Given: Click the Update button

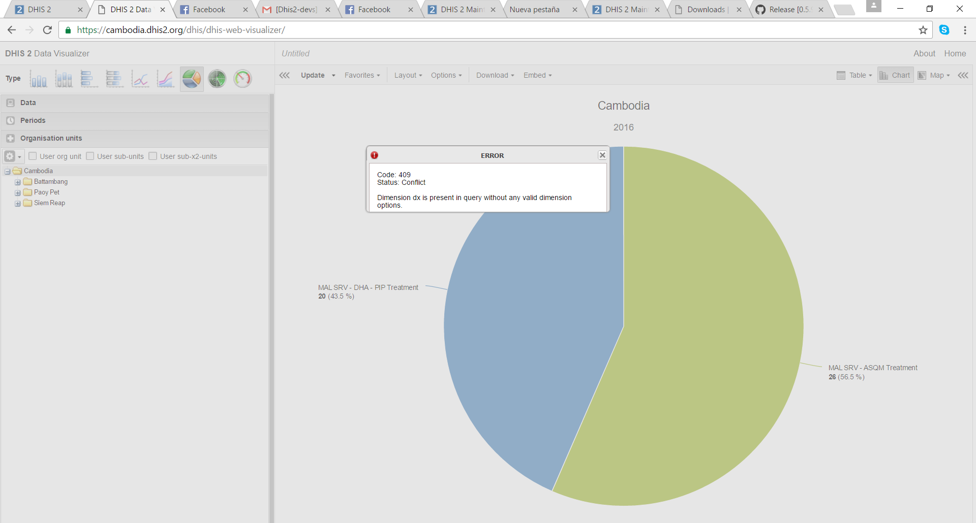Looking at the screenshot, I should click(x=313, y=75).
